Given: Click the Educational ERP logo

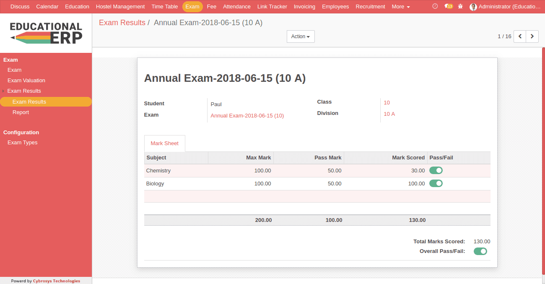Looking at the screenshot, I should click(x=46, y=33).
